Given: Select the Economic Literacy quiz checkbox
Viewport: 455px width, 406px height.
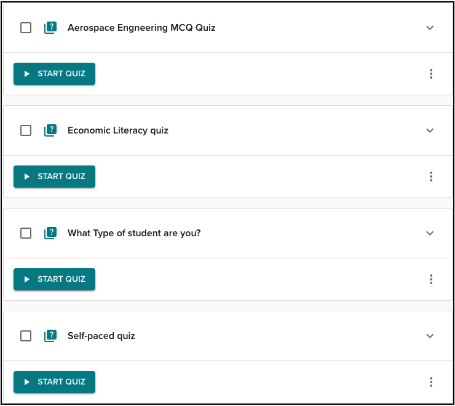Looking at the screenshot, I should (x=26, y=130).
